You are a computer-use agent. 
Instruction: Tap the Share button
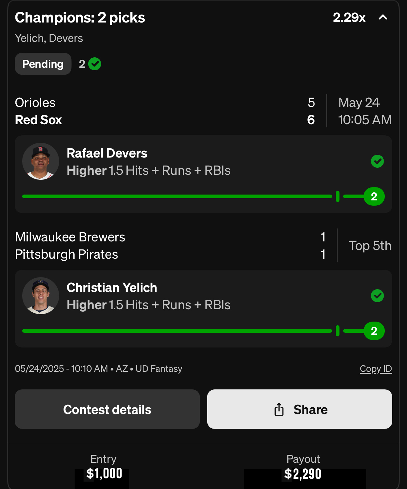point(300,409)
